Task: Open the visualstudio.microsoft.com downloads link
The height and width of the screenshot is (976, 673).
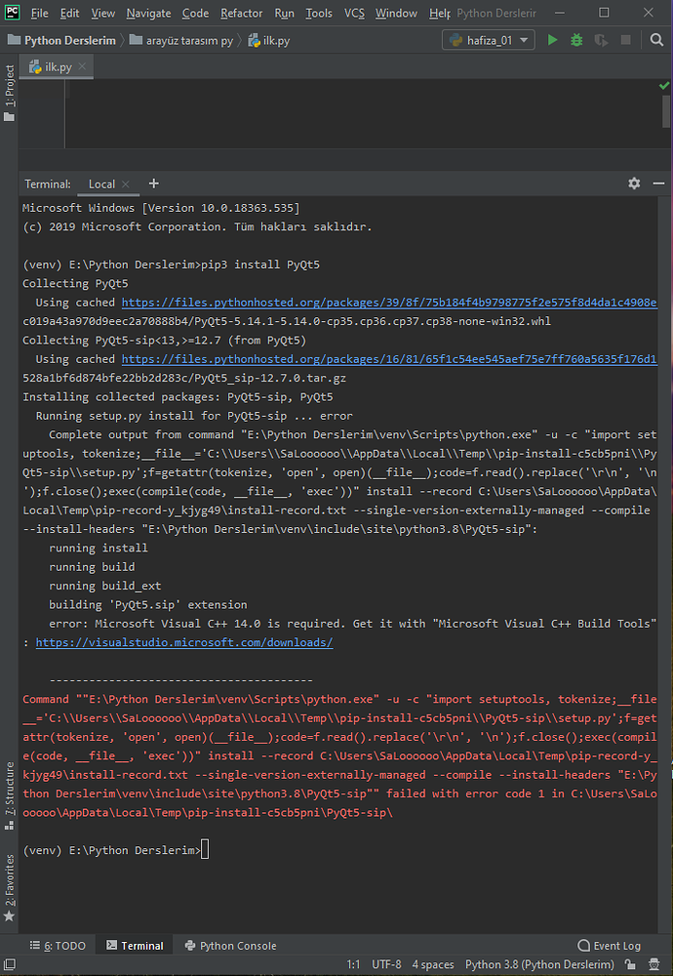Action: pyautogui.click(x=184, y=642)
